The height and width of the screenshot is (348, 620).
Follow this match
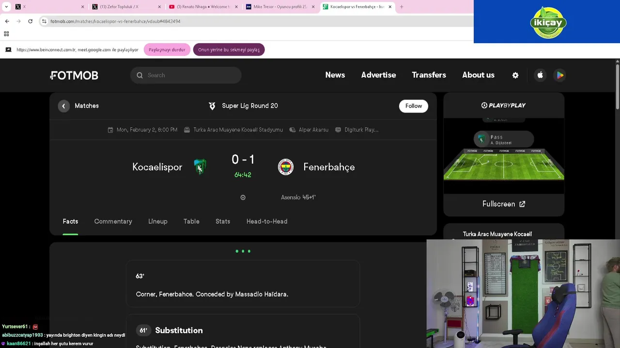[x=414, y=106]
